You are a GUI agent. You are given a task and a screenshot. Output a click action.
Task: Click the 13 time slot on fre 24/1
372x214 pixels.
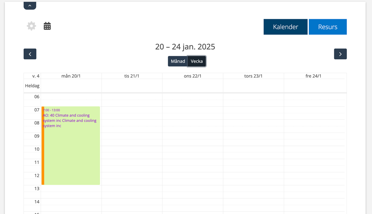pos(314,189)
